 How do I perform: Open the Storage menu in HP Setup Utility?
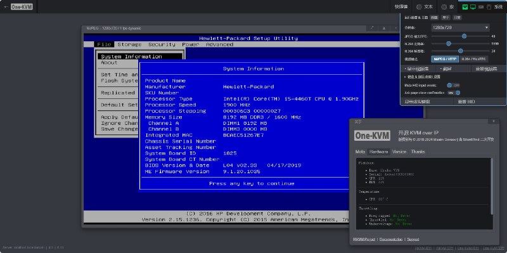(x=129, y=44)
